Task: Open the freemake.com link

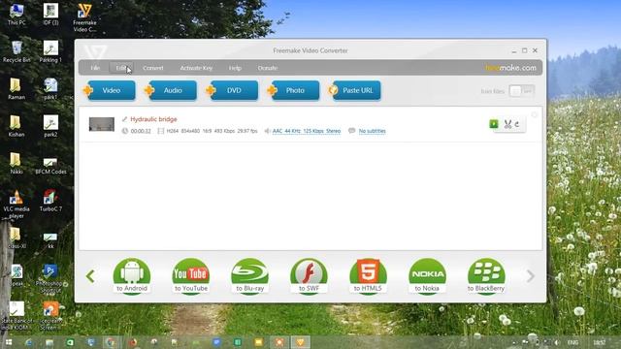Action: (x=510, y=68)
